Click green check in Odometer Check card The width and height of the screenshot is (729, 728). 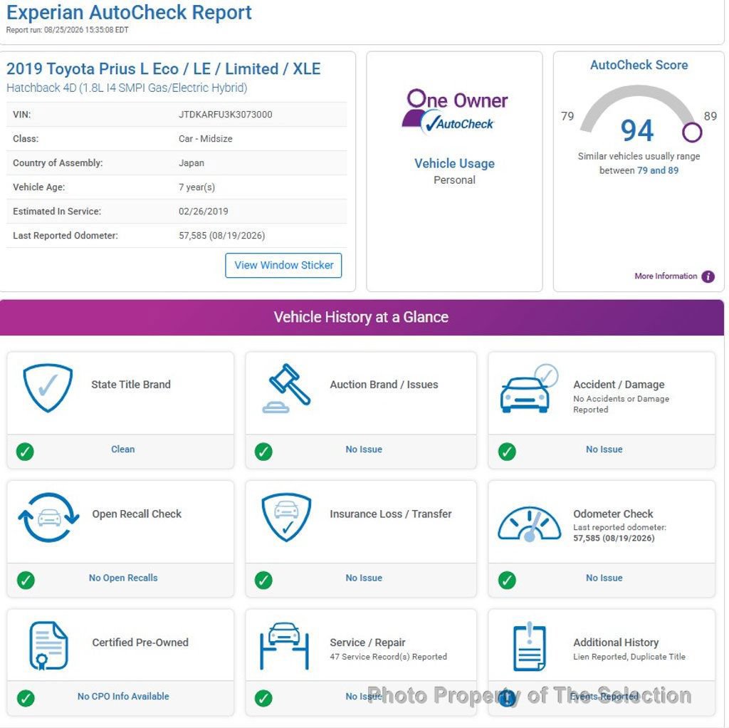click(x=507, y=580)
